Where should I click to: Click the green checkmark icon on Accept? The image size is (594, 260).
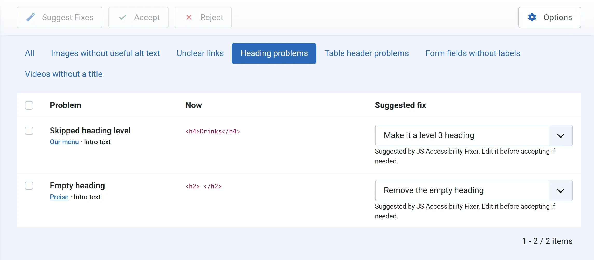[123, 17]
